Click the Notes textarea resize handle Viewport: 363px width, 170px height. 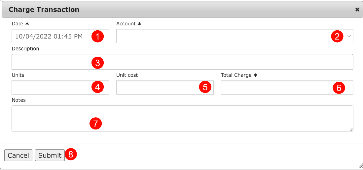pos(351,129)
